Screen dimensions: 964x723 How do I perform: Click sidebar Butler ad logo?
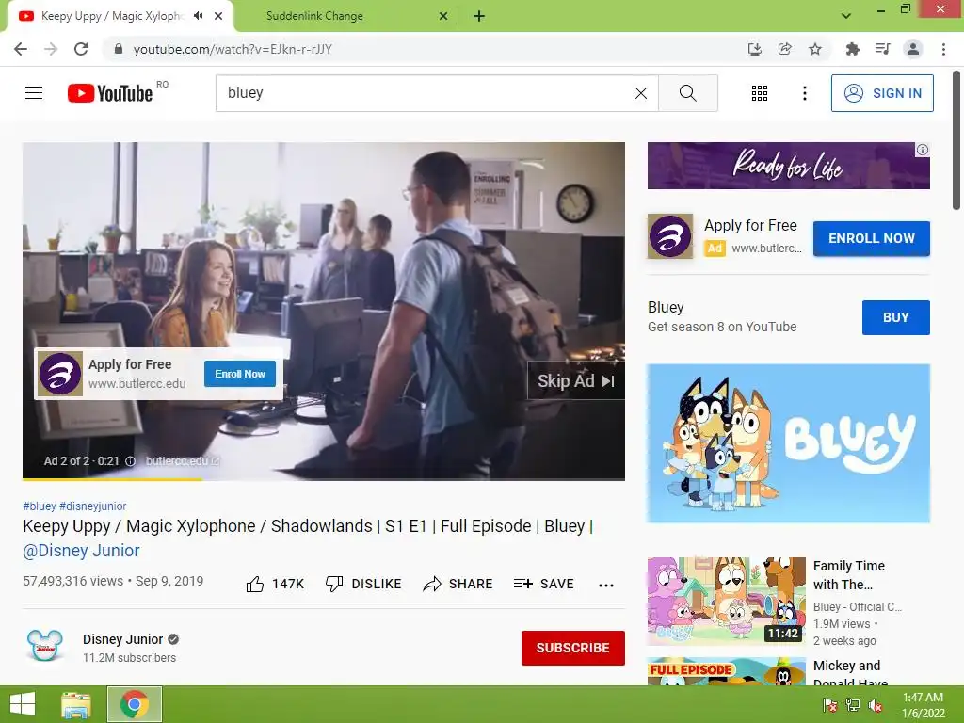click(670, 236)
